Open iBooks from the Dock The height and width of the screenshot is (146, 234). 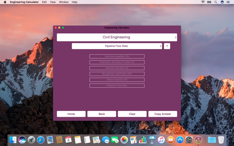[x=171, y=140]
